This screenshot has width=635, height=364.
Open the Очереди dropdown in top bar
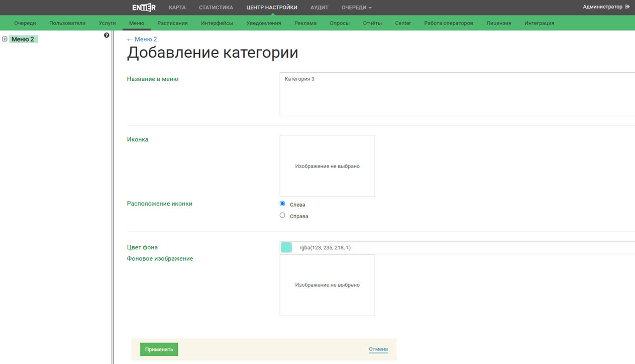pos(356,8)
